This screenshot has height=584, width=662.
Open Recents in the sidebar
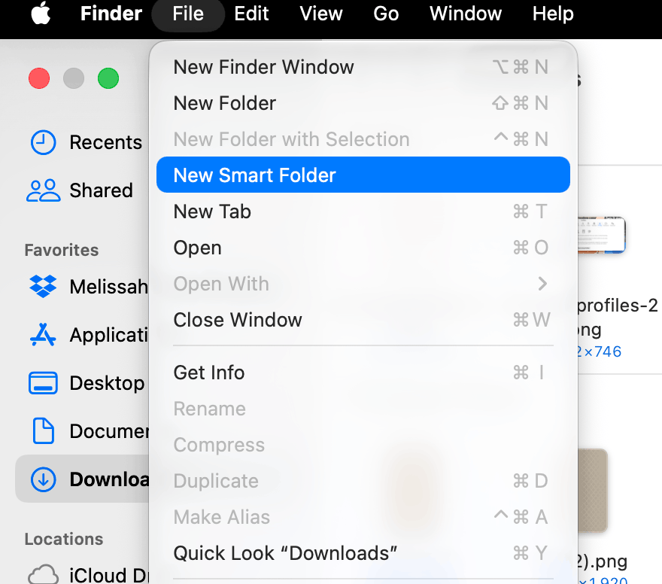[82, 142]
